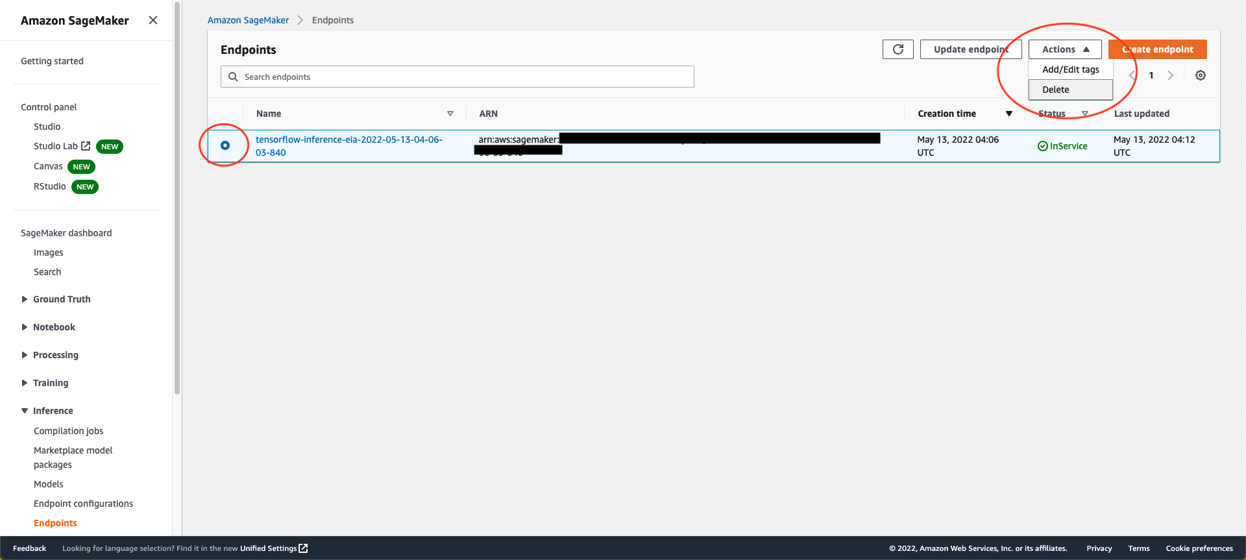The width and height of the screenshot is (1246, 560).
Task: Click the refresh endpoints icon button
Action: 898,49
